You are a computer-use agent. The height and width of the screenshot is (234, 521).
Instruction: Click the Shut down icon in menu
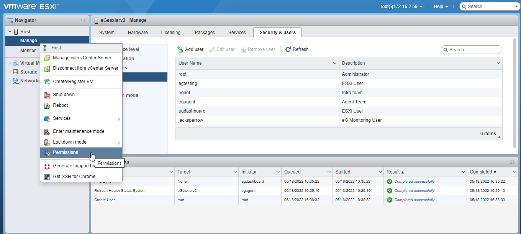[x=47, y=95]
